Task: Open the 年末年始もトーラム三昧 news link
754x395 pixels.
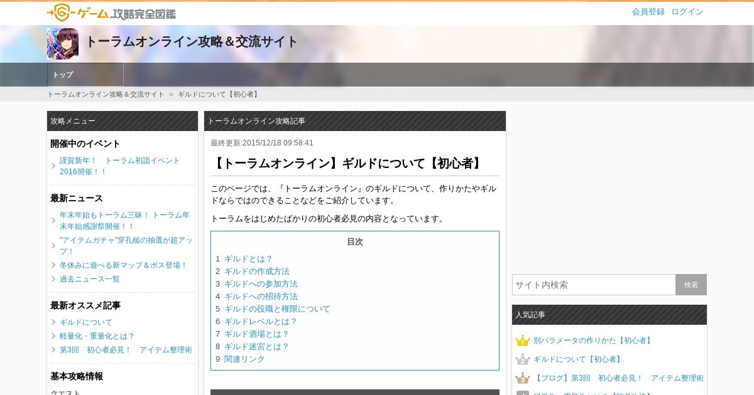Action: pyautogui.click(x=125, y=221)
